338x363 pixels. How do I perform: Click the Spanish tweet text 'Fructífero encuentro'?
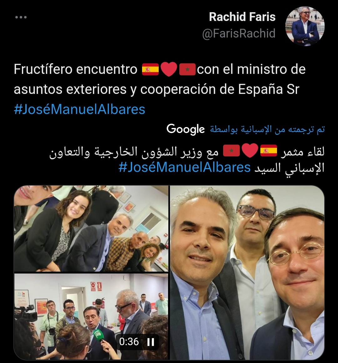coord(75,69)
